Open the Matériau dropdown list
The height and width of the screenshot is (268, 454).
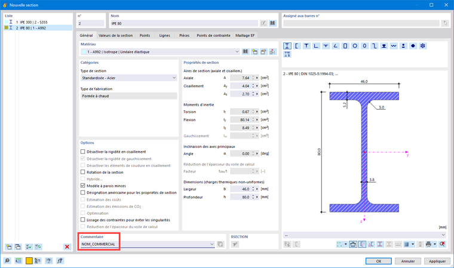pos(237,52)
